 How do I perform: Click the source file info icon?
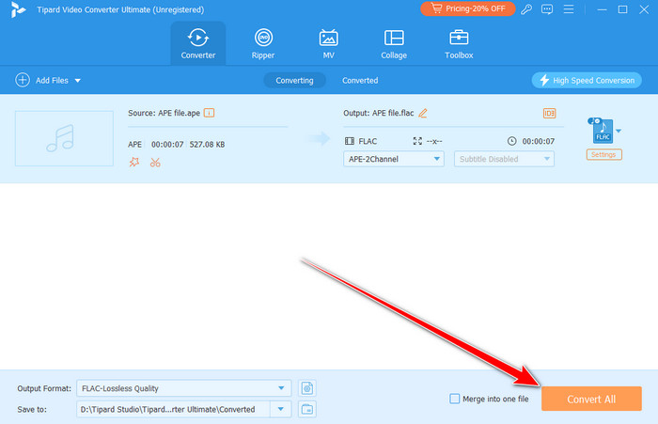pos(209,113)
